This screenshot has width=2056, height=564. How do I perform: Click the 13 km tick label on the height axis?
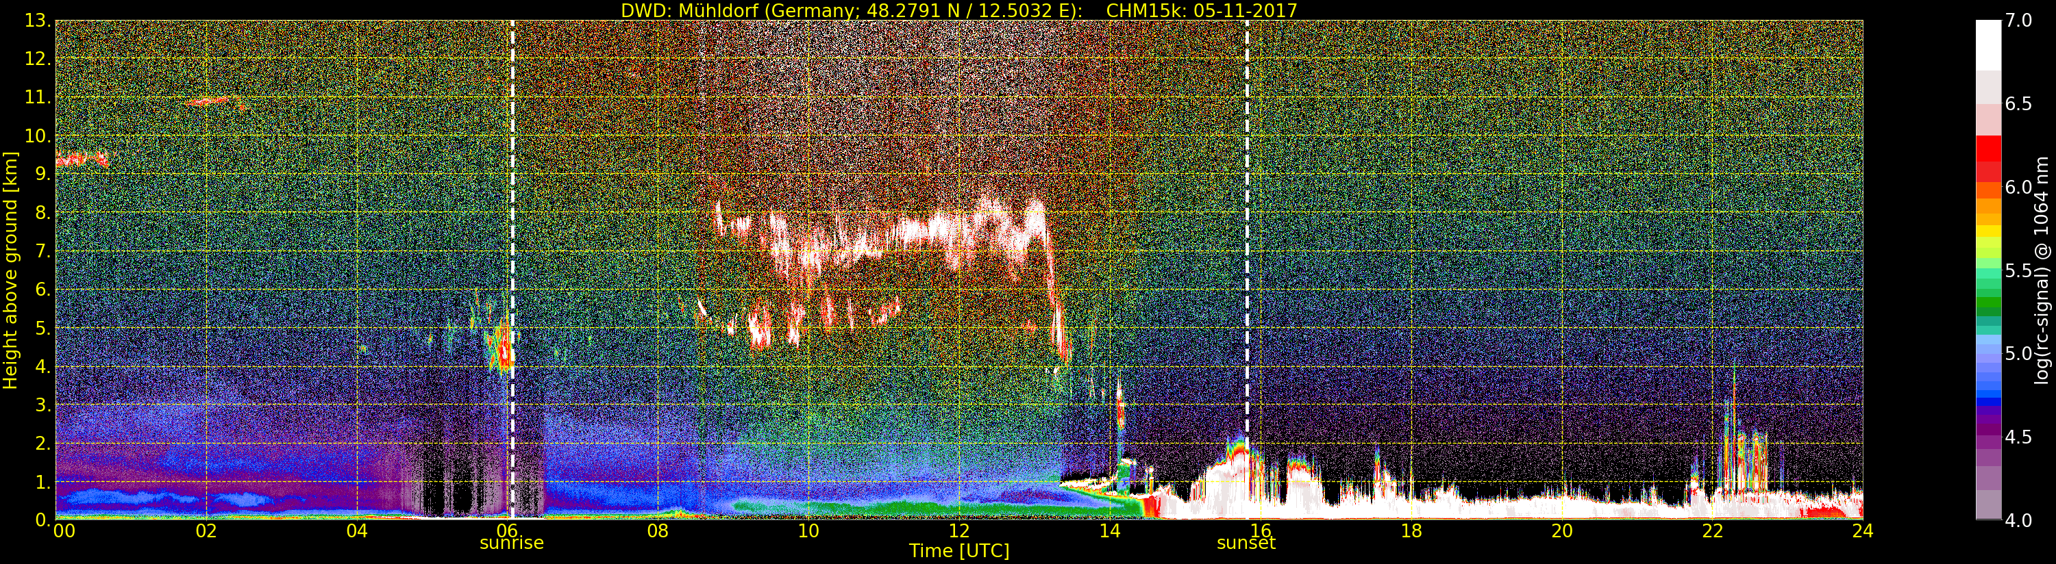[x=37, y=21]
